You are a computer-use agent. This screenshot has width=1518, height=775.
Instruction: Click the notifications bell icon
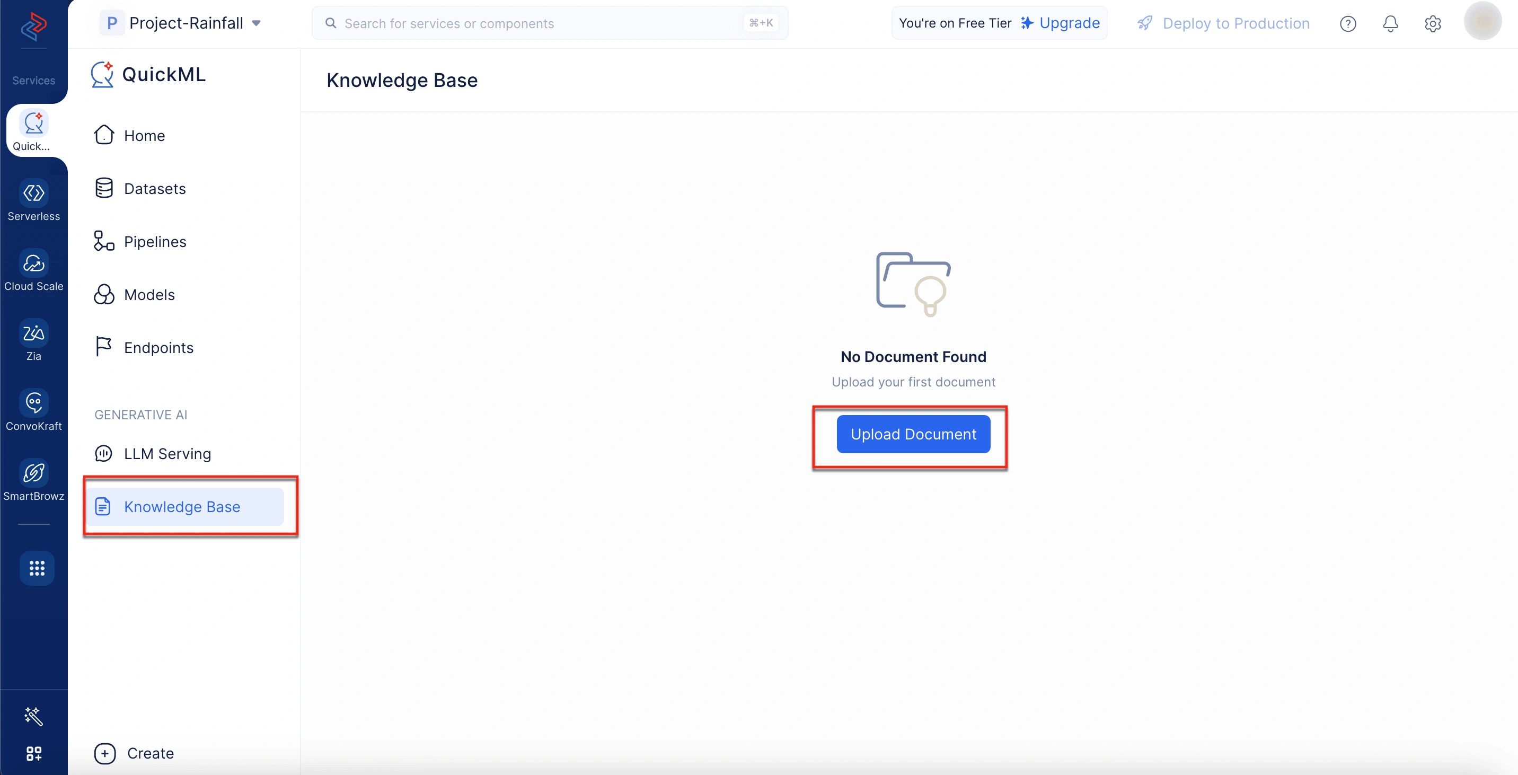click(1390, 23)
